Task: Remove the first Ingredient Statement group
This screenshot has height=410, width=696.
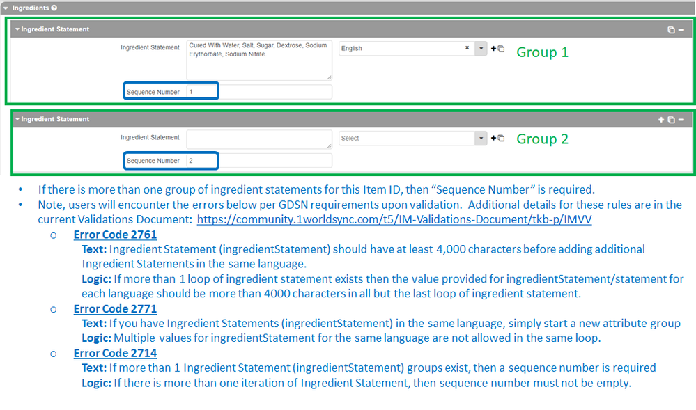Action: 681,30
